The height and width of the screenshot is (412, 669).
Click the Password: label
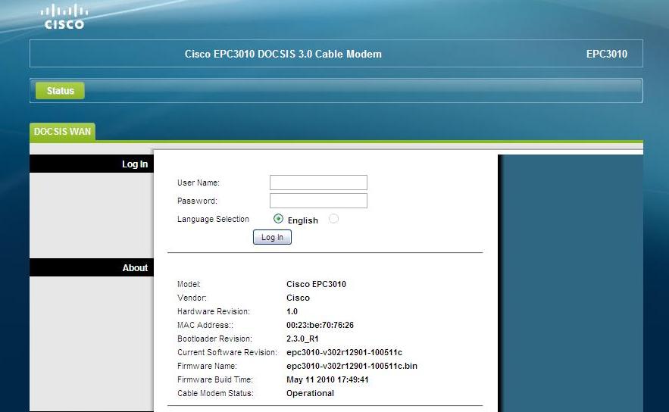(x=197, y=201)
